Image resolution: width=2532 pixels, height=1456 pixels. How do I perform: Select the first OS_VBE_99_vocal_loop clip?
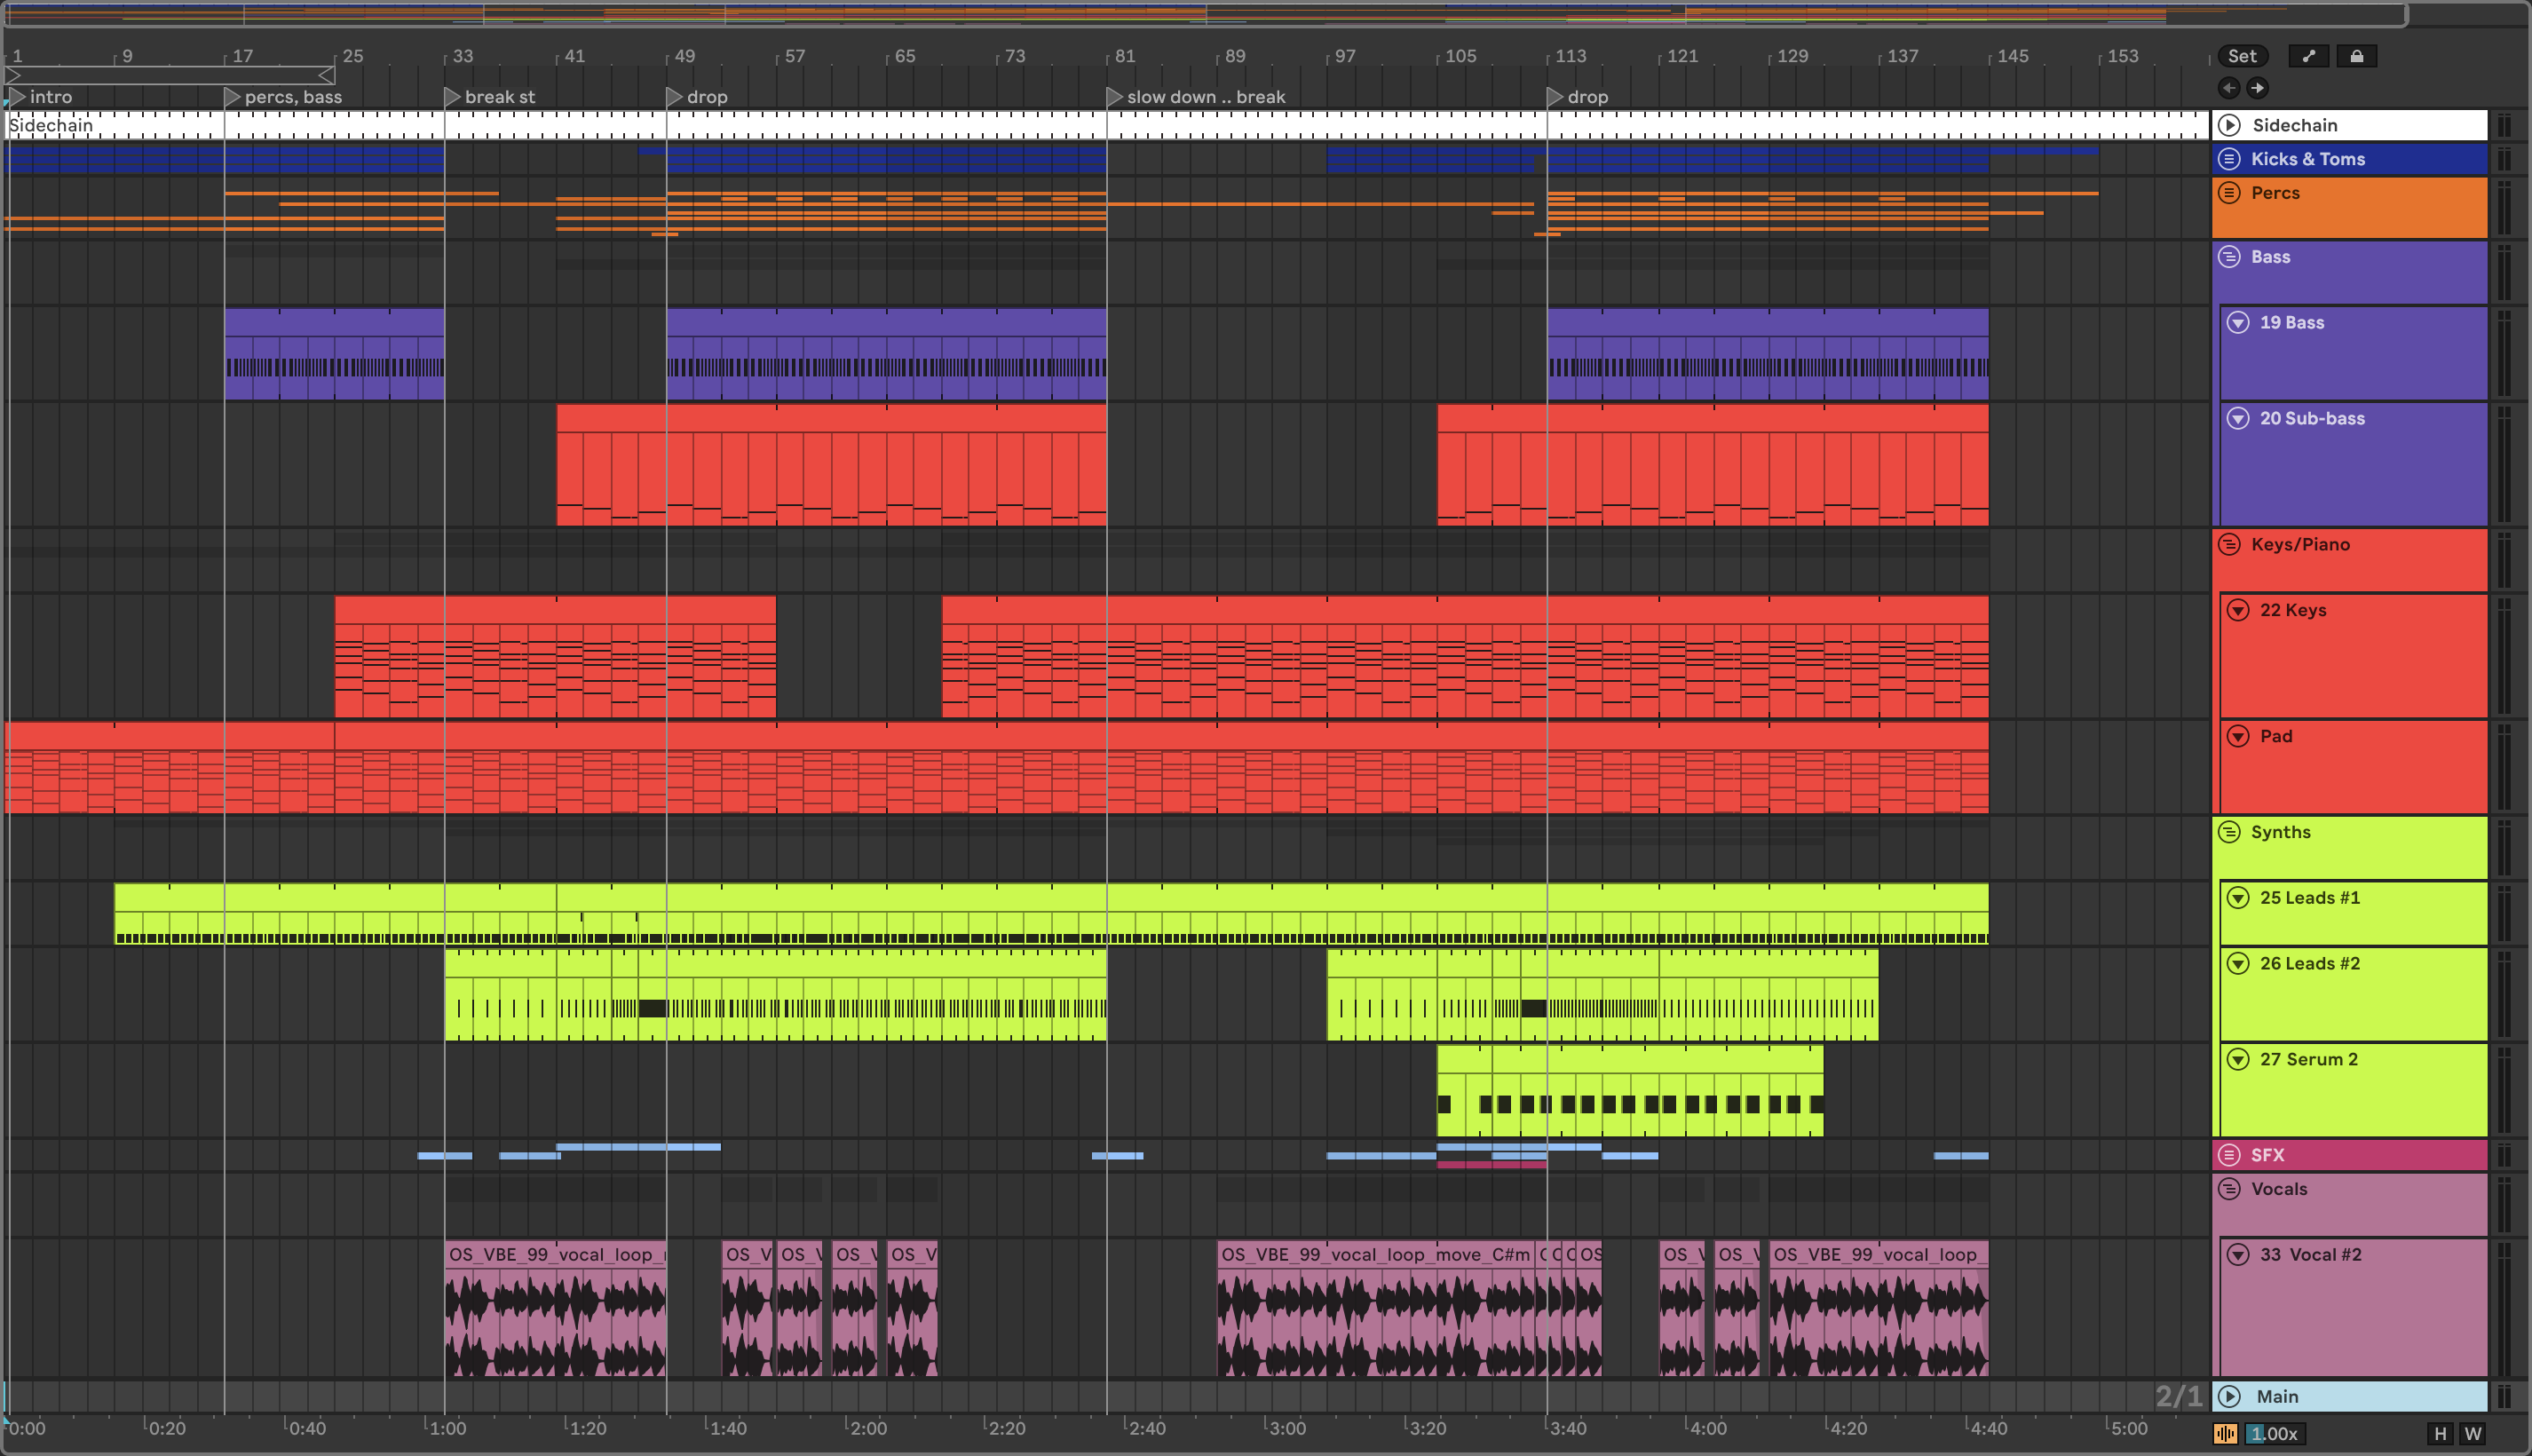point(555,1254)
